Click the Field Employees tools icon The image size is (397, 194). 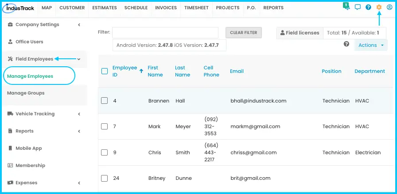(x=10, y=59)
